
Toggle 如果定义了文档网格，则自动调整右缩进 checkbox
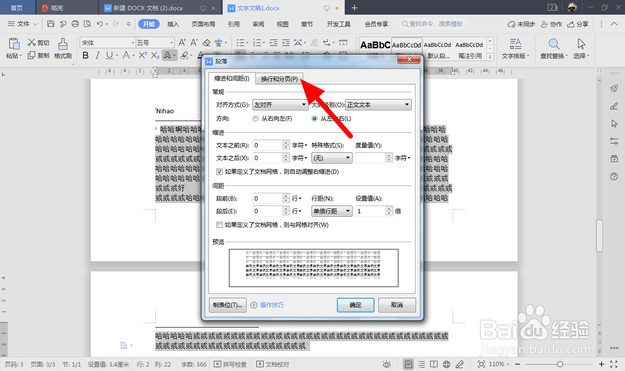click(x=219, y=172)
